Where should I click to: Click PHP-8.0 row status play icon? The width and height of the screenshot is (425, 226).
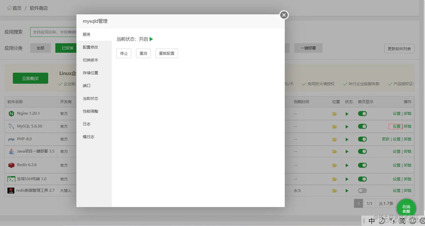coord(347,139)
